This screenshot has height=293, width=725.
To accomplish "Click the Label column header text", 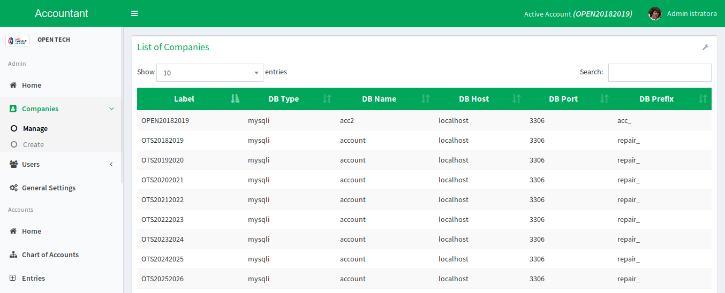I will [x=184, y=99].
